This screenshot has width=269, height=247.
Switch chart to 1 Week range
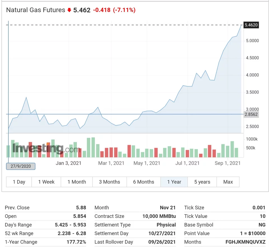[46, 182]
